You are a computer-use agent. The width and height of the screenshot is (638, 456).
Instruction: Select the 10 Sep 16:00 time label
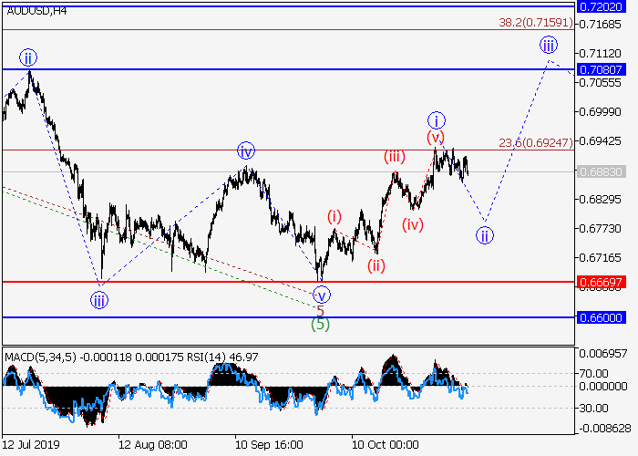point(271,445)
